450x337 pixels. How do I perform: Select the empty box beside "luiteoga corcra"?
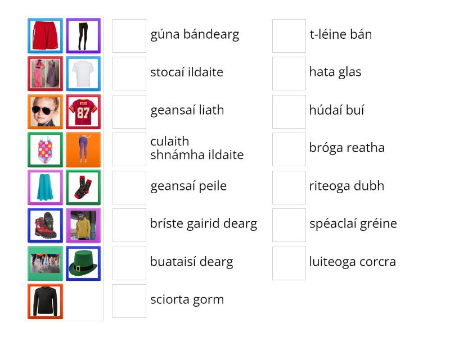tap(289, 263)
